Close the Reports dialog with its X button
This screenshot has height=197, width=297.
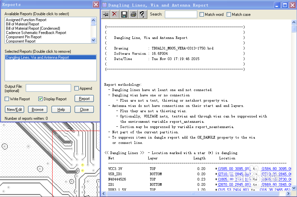pyautogui.click(x=96, y=4)
